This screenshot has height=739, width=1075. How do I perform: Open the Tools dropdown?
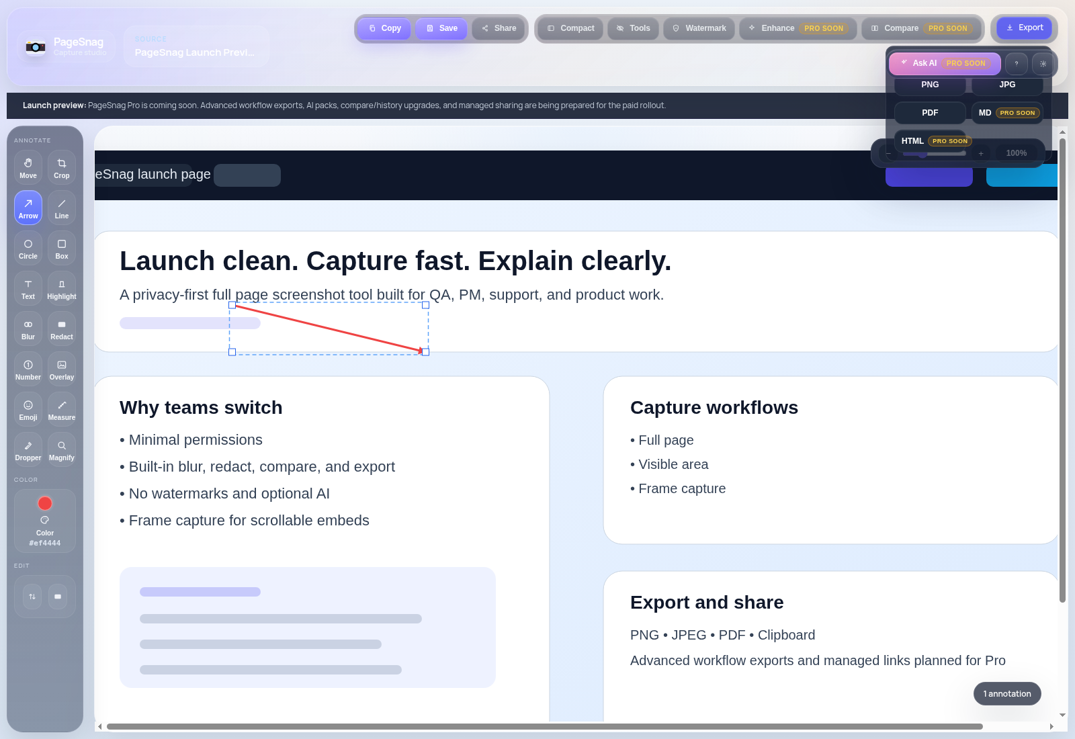634,28
